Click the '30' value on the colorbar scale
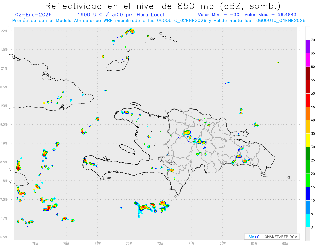 [x=313, y=147]
